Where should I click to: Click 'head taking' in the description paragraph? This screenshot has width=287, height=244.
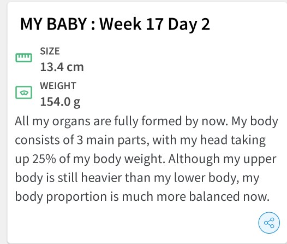coord(233,141)
